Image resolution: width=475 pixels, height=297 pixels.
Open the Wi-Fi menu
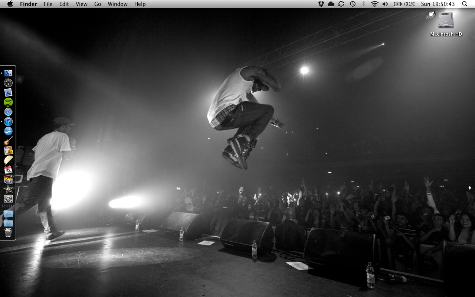(375, 4)
